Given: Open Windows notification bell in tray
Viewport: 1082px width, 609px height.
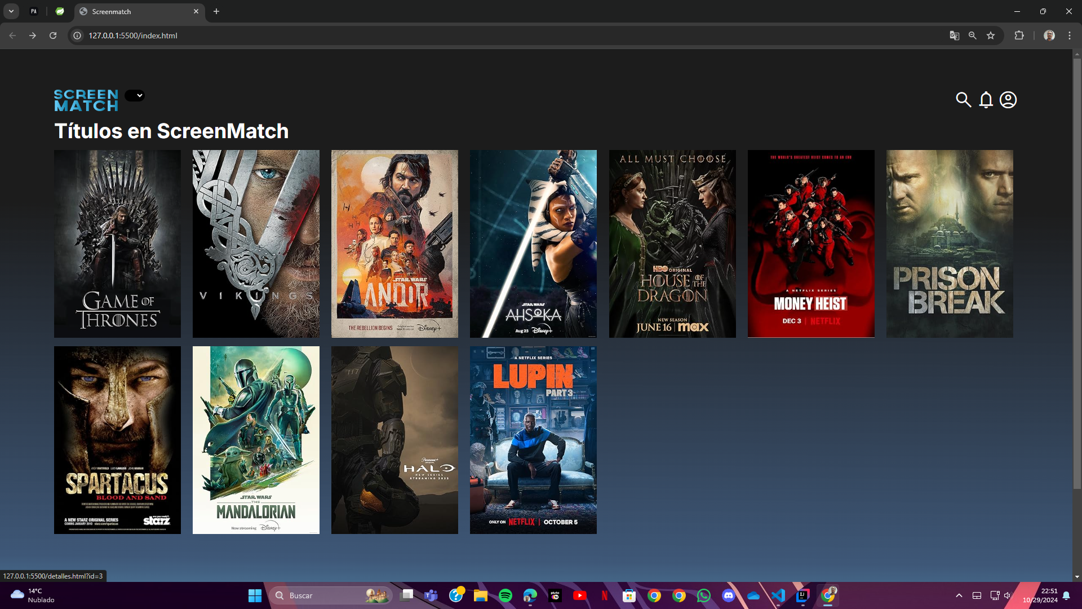Looking at the screenshot, I should pos(1066,595).
